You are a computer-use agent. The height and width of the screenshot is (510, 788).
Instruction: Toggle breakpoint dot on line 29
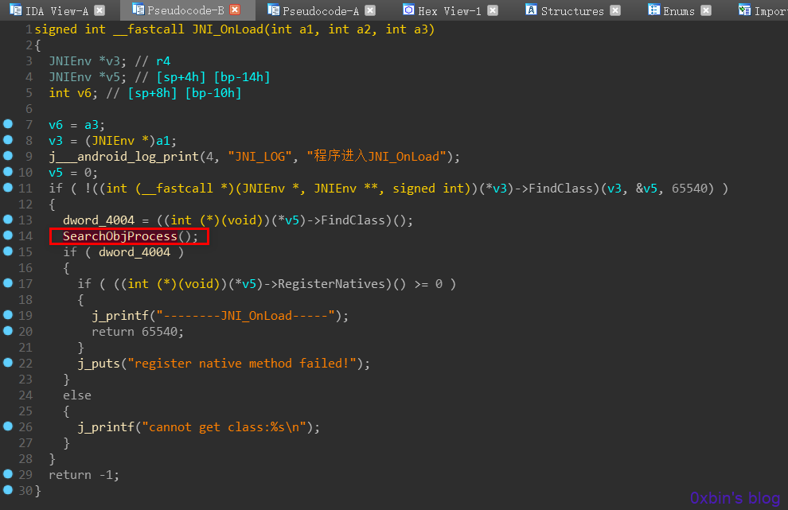pyautogui.click(x=8, y=474)
